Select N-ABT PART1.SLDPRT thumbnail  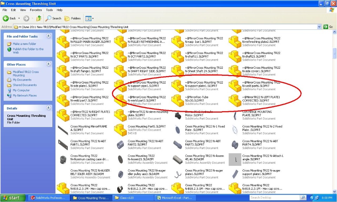point(63,145)
